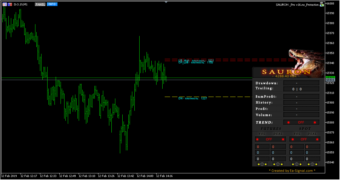Toggle the TREND OFF switch
This screenshot has width=340, height=180.
(302, 122)
